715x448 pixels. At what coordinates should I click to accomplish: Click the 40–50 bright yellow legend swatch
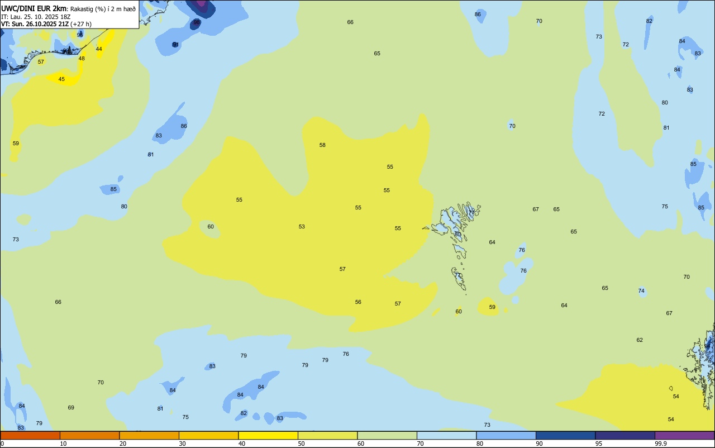coord(268,435)
